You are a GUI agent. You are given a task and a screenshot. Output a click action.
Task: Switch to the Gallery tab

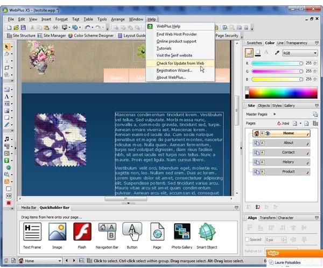click(x=289, y=105)
